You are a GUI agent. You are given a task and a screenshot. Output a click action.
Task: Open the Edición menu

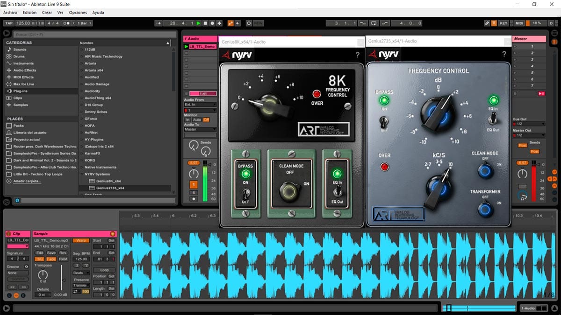(x=29, y=13)
